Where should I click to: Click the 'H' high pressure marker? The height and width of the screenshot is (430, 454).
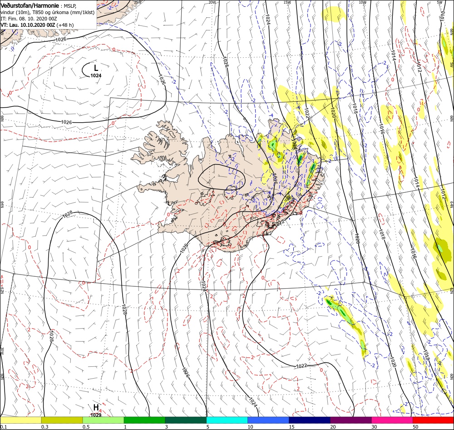coord(96,408)
